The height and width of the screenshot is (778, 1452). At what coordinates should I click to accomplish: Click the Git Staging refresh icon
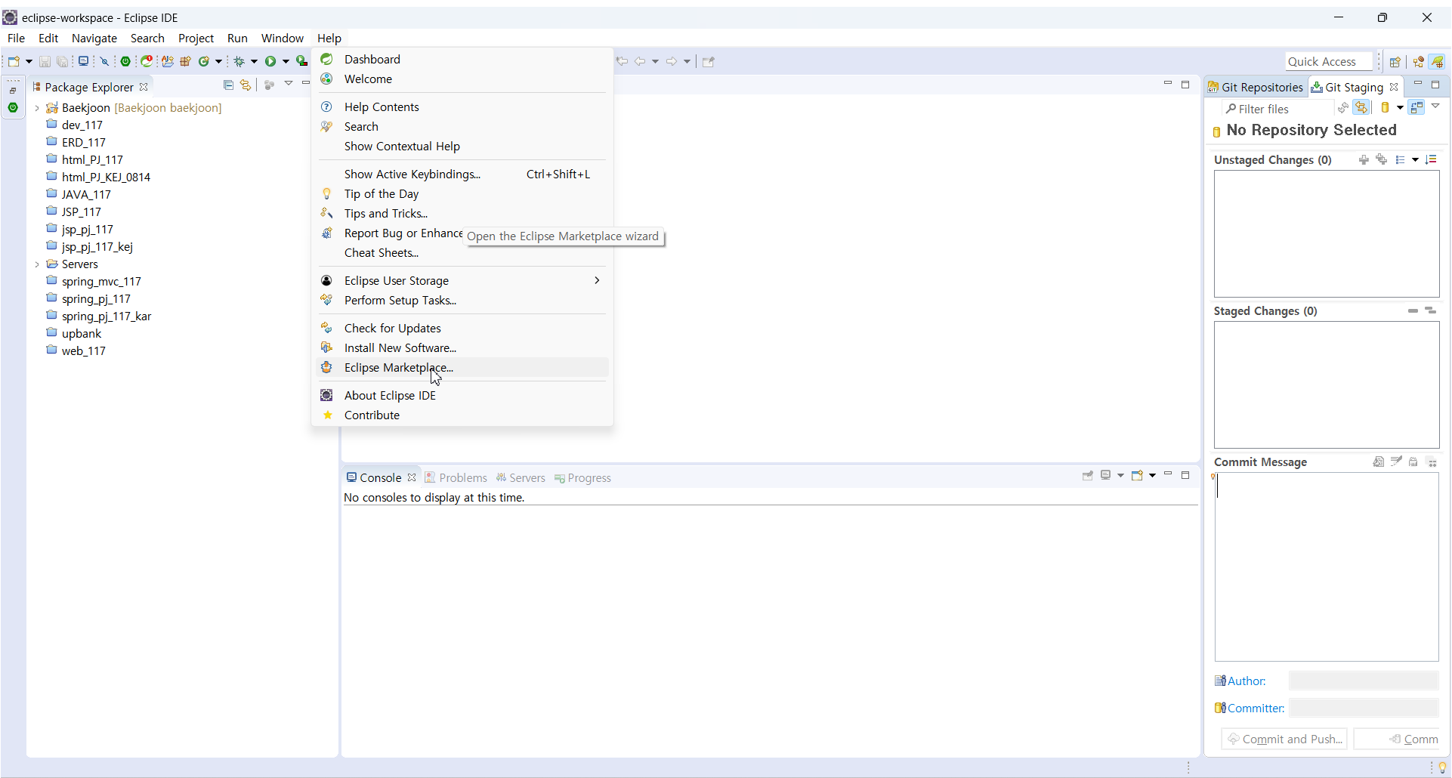pos(1343,108)
